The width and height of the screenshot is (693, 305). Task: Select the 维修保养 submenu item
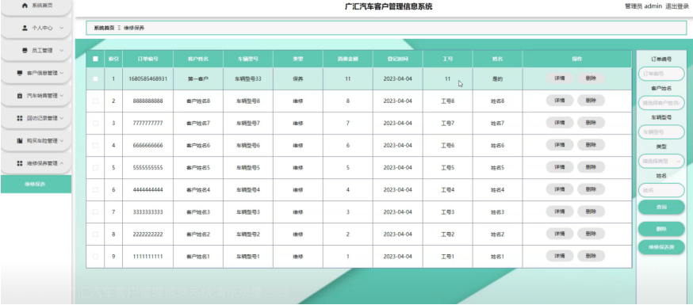point(36,184)
